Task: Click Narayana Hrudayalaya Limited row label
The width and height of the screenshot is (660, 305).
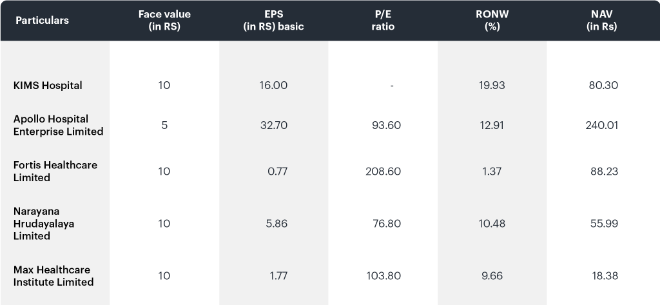Action: tap(44, 223)
